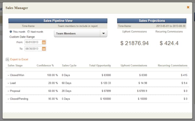This screenshot has height=121, width=195.
Task: Expand the Lead sales stage row
Action: click(8, 83)
